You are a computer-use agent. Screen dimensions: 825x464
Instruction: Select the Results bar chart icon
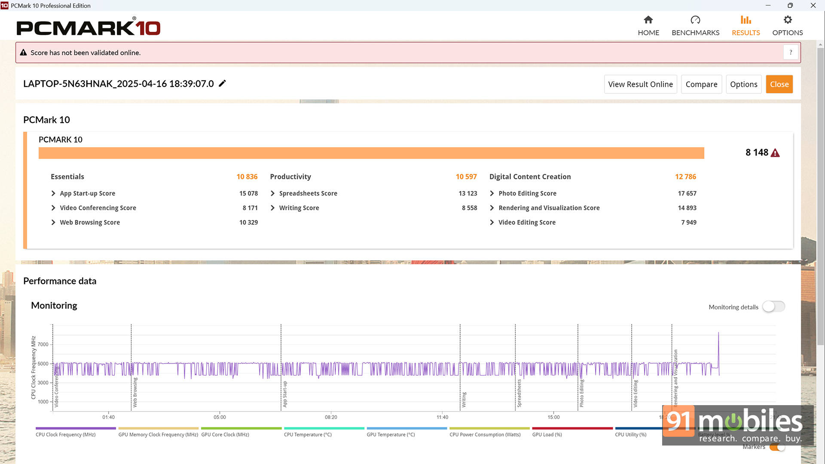746,20
